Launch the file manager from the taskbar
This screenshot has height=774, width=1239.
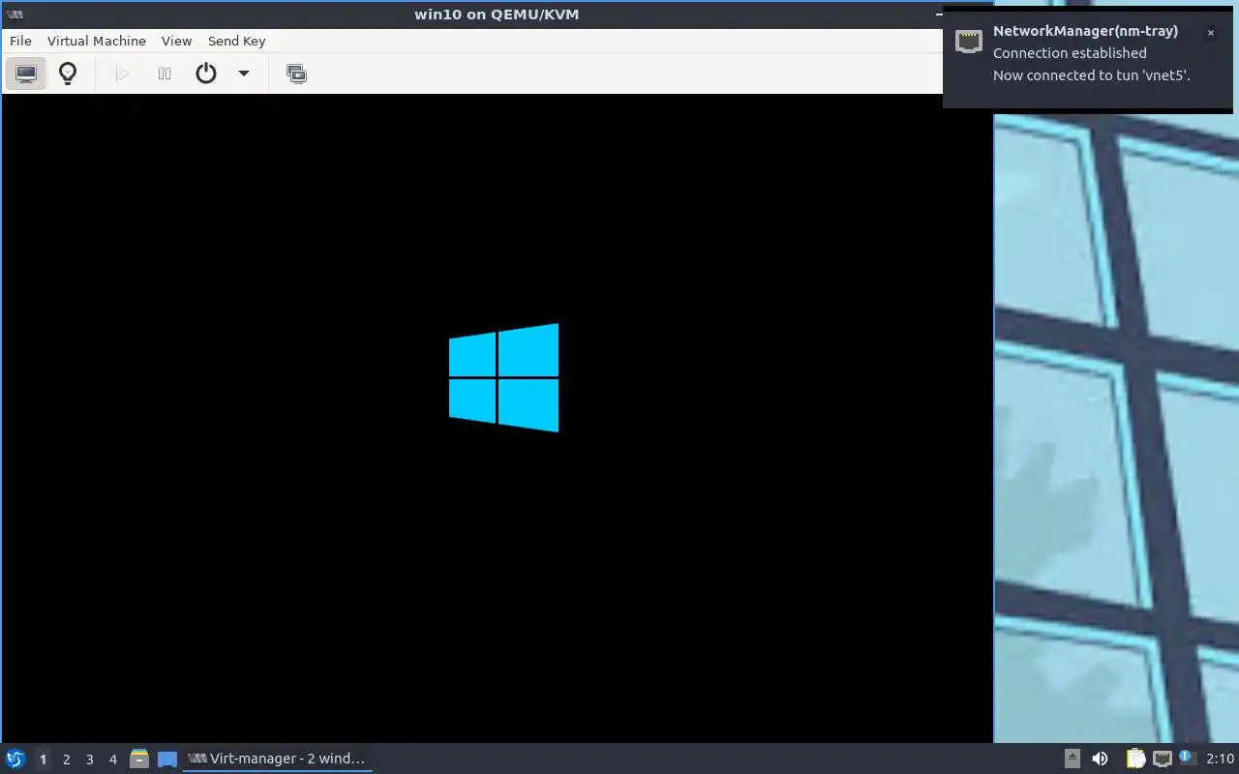tap(138, 759)
